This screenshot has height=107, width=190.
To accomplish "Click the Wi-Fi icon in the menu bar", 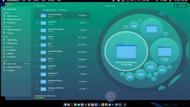I will click(x=157, y=1).
